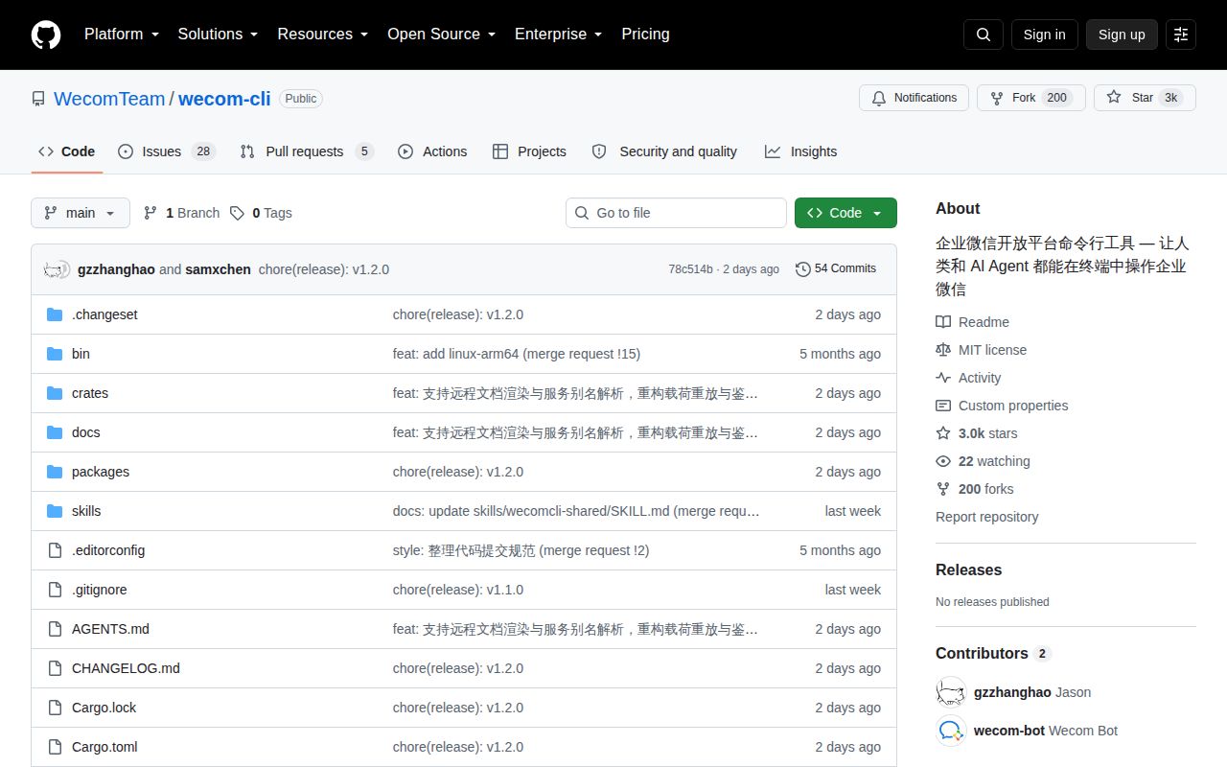Open 'chore(release): v1.1.0' commit message

[458, 590]
